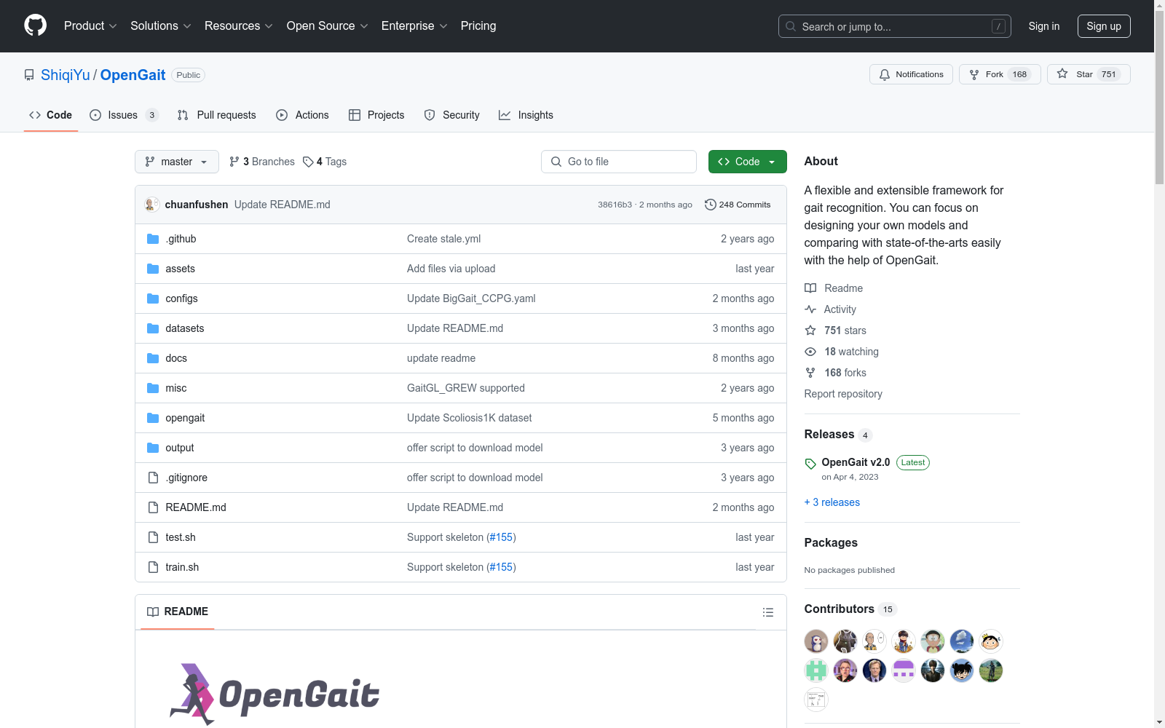Open pull request #155 link in test.sh row

(x=501, y=537)
